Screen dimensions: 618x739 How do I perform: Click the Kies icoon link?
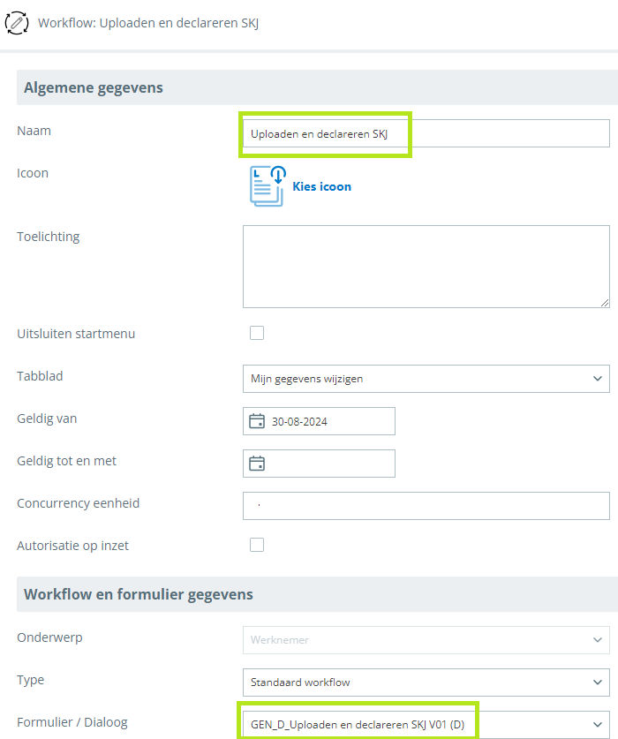[321, 186]
